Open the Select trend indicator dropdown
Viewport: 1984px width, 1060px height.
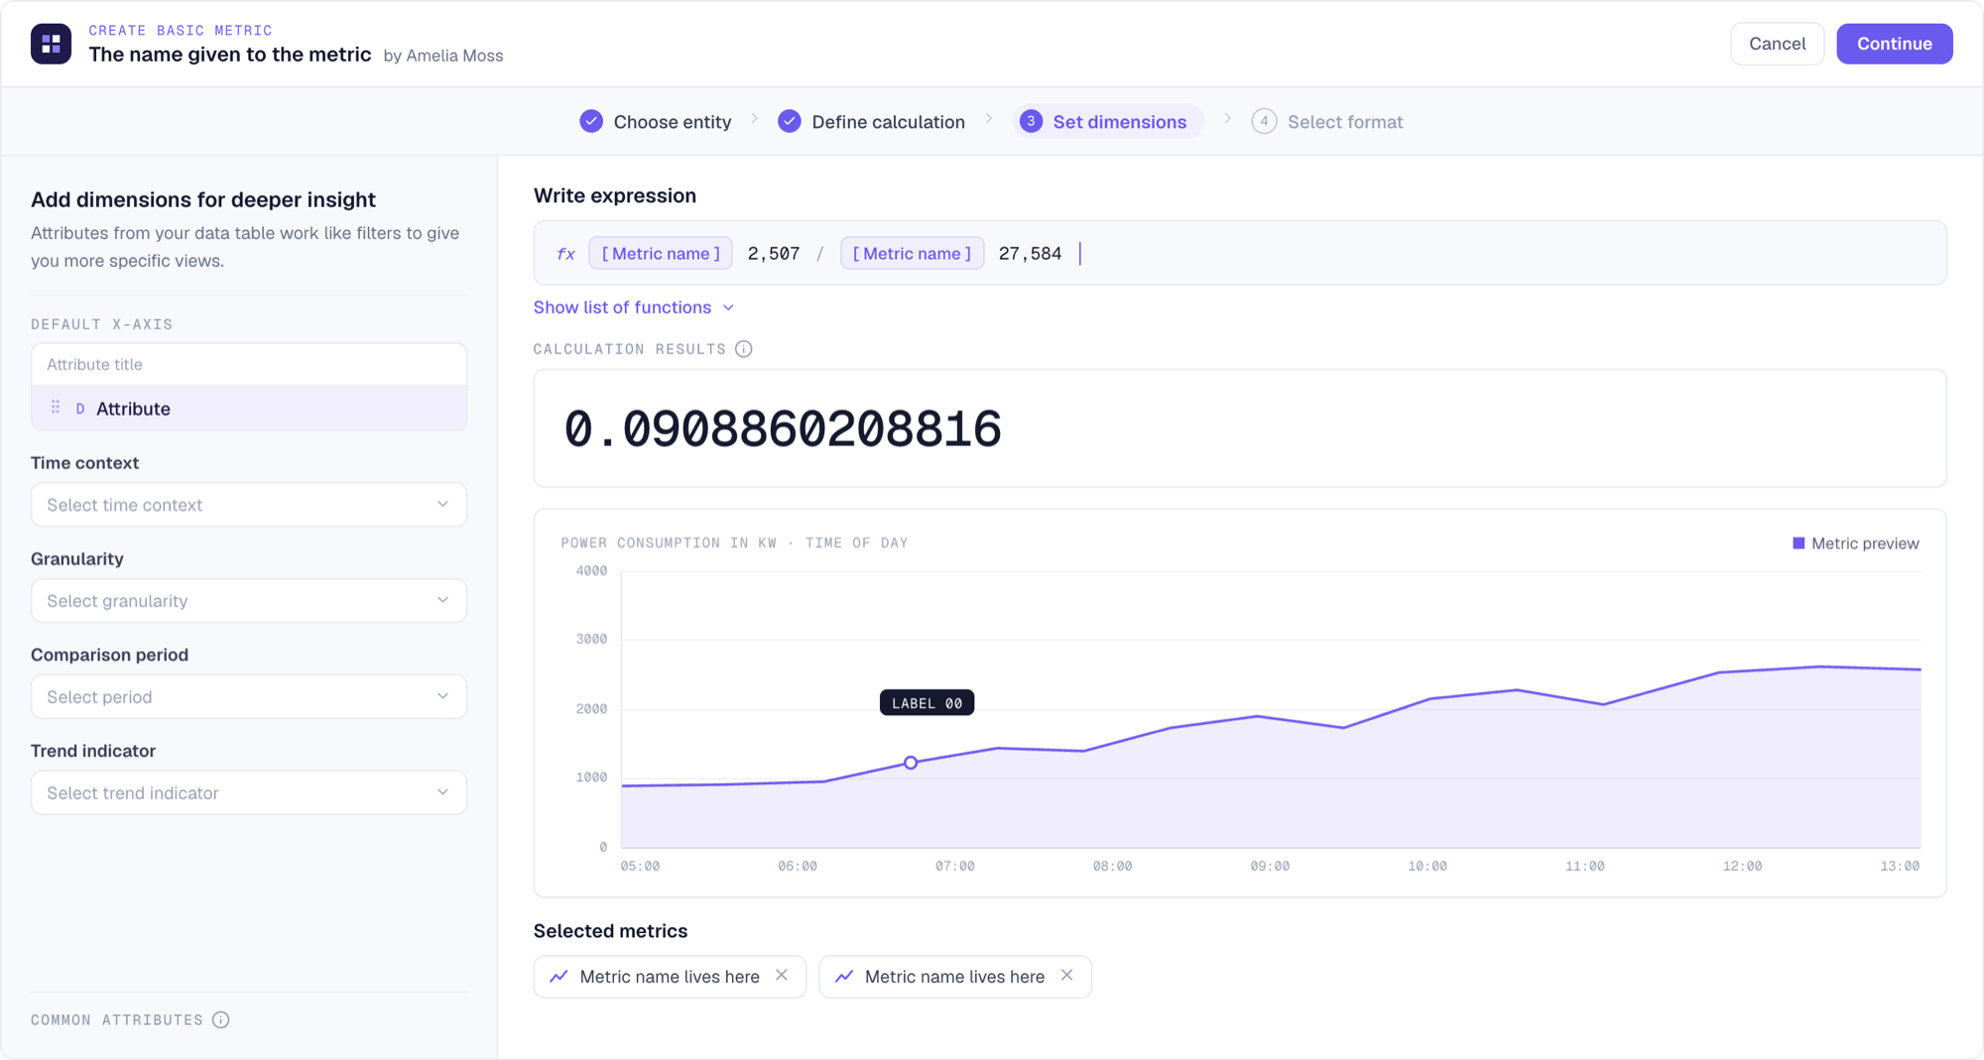tap(249, 793)
